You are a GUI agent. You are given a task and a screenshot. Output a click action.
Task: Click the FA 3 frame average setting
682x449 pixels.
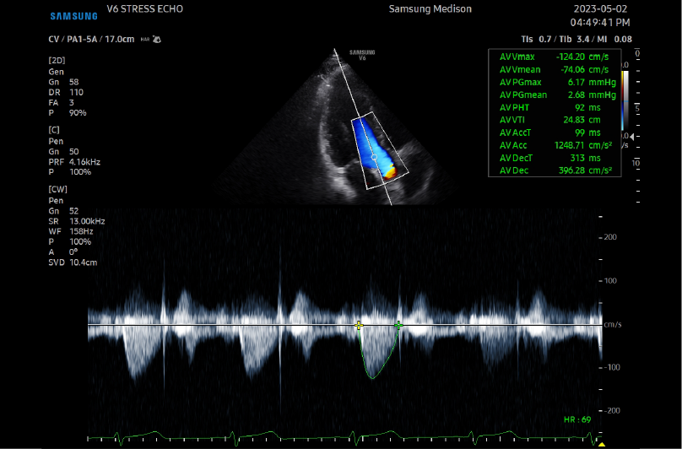click(x=62, y=103)
